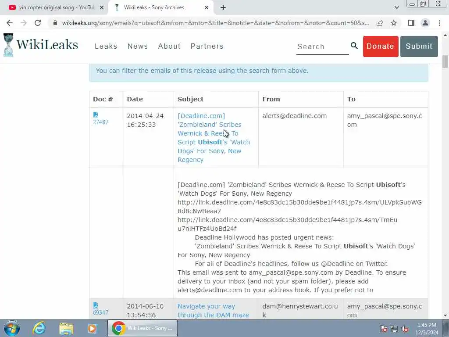Click Chrome WikiLeaks taskbar button
449x337 pixels.
click(x=143, y=328)
